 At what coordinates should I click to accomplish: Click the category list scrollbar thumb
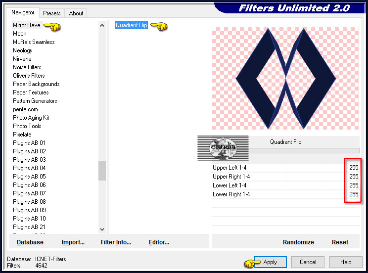click(x=102, y=171)
